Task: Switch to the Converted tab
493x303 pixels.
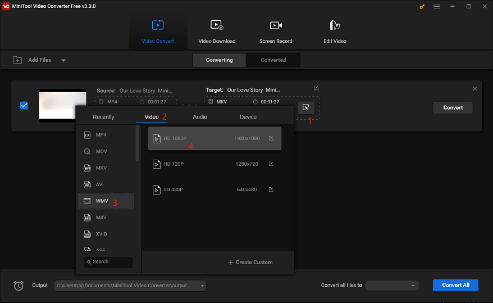Action: pyautogui.click(x=273, y=60)
